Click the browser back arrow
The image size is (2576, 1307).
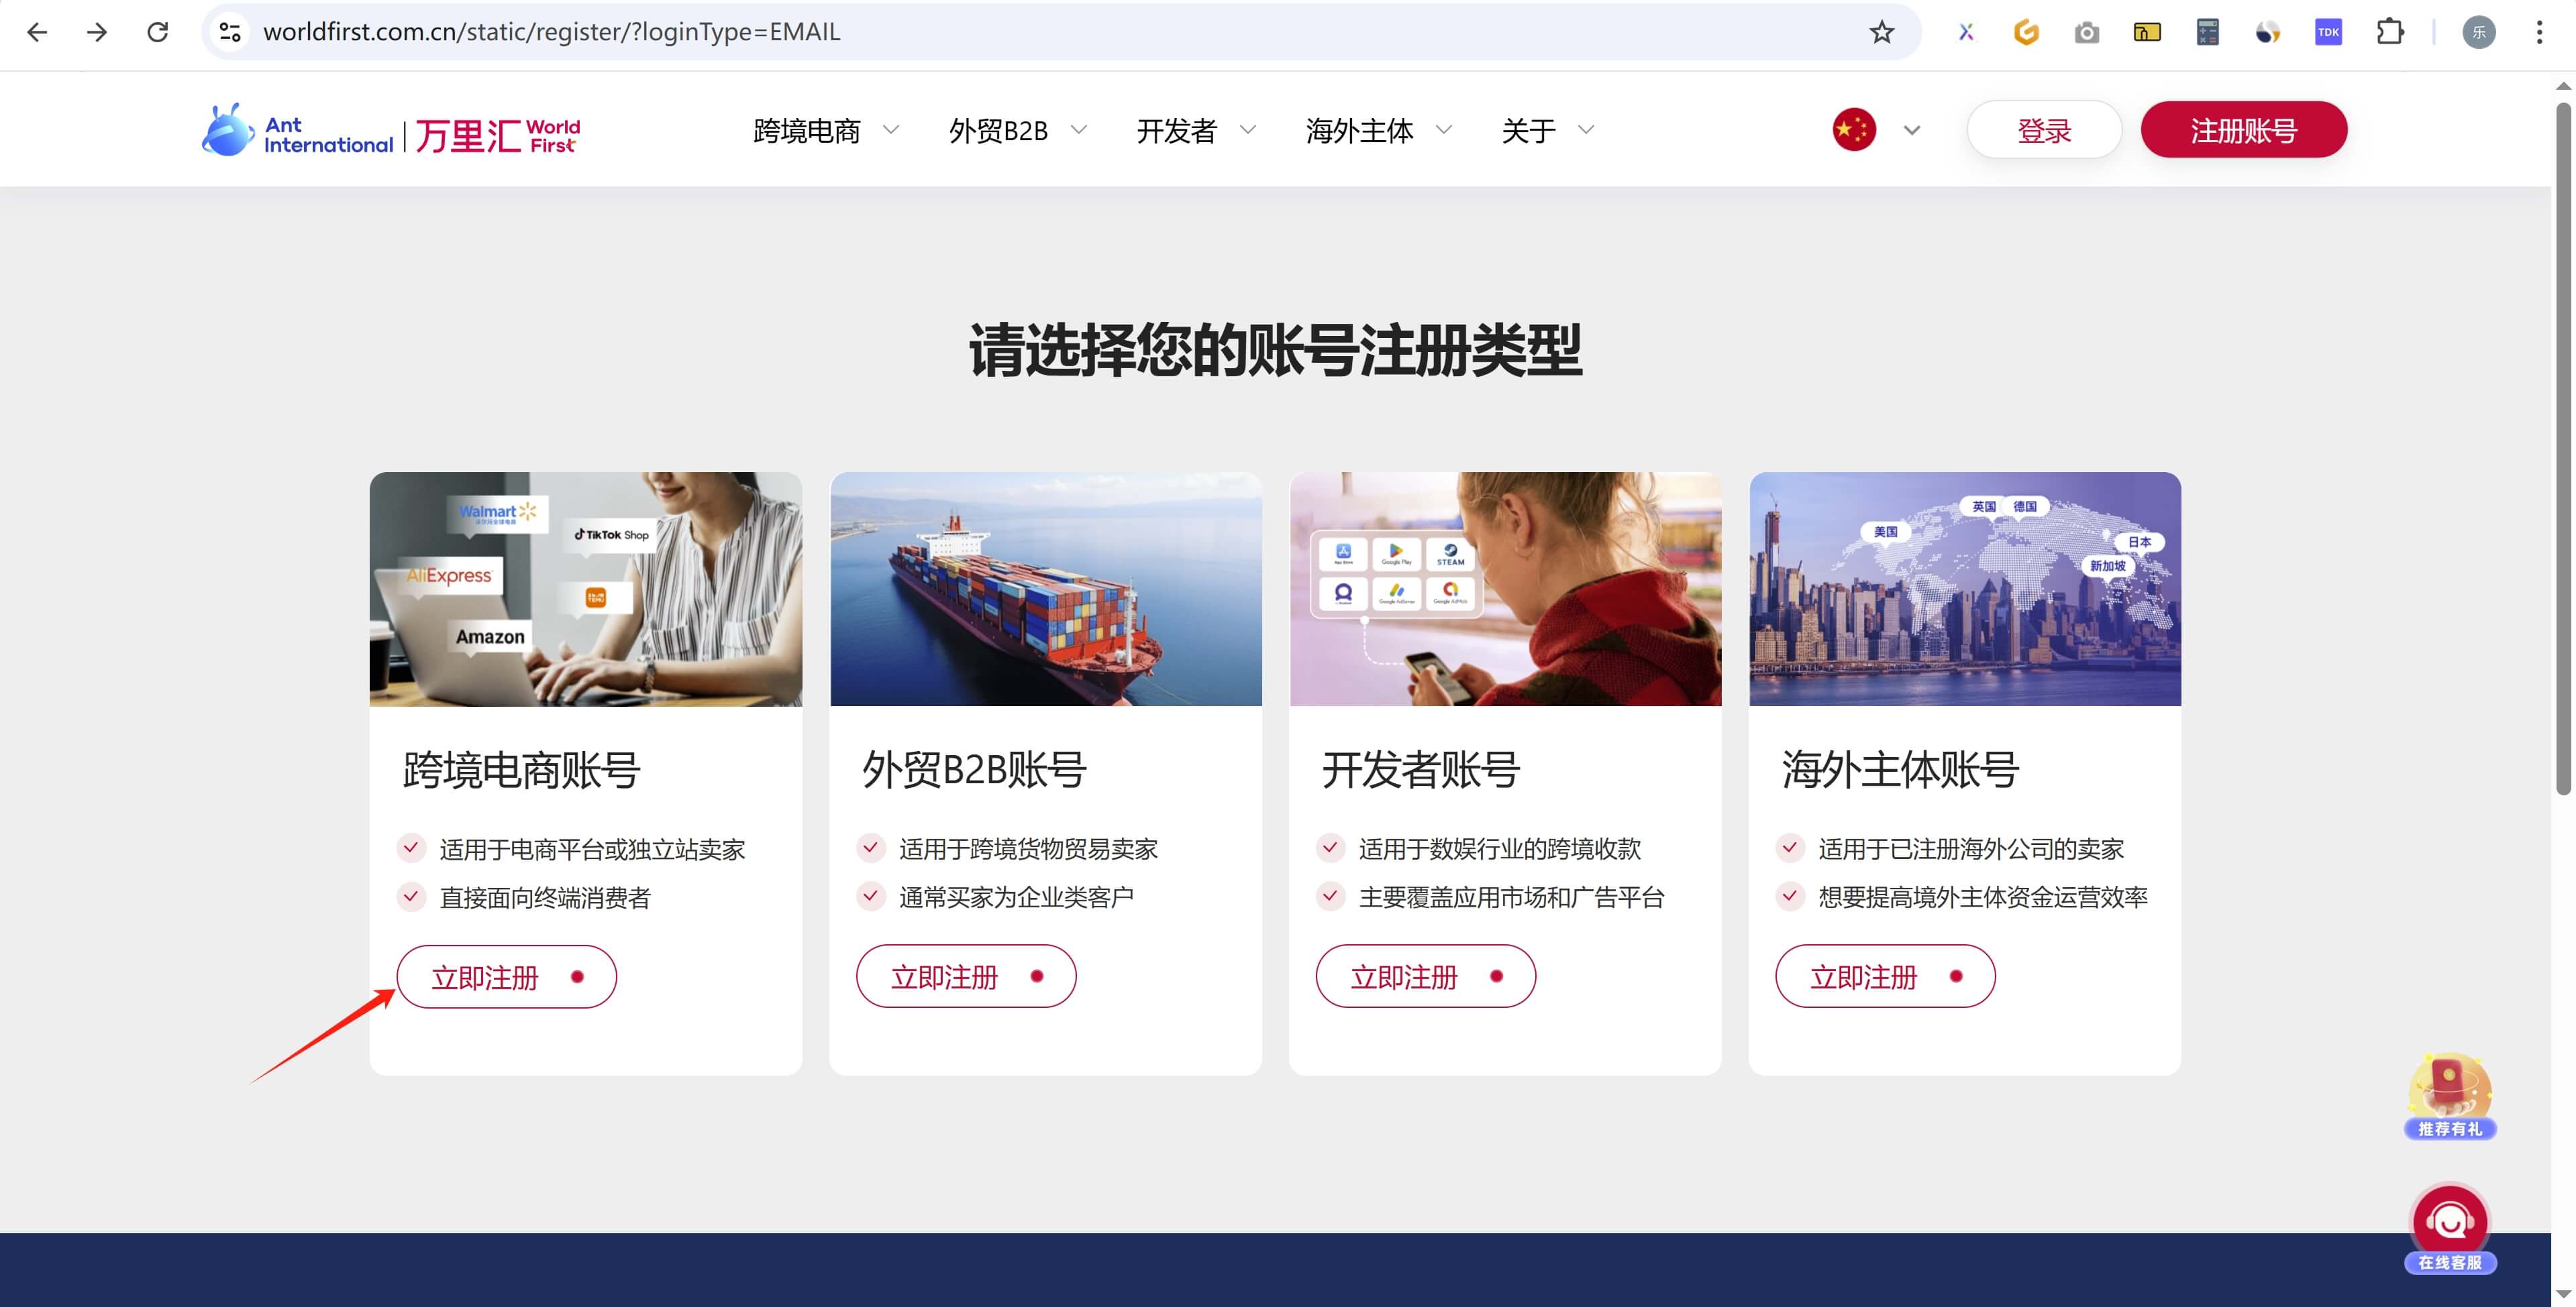pos(37,32)
